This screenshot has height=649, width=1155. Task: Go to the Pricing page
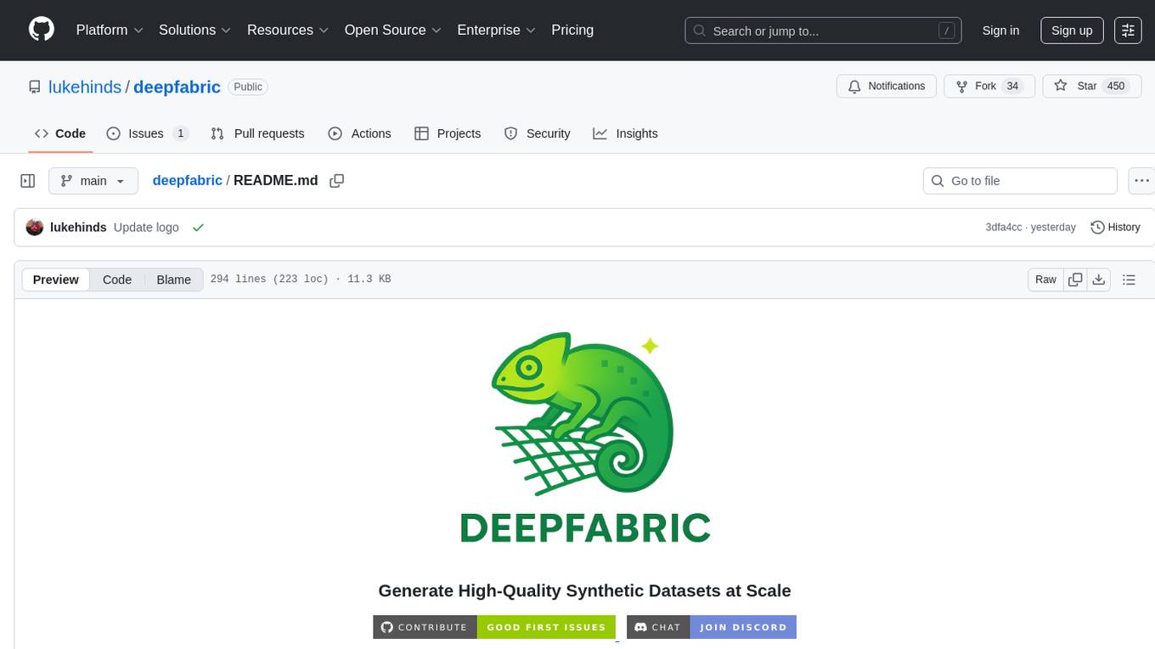(x=572, y=30)
